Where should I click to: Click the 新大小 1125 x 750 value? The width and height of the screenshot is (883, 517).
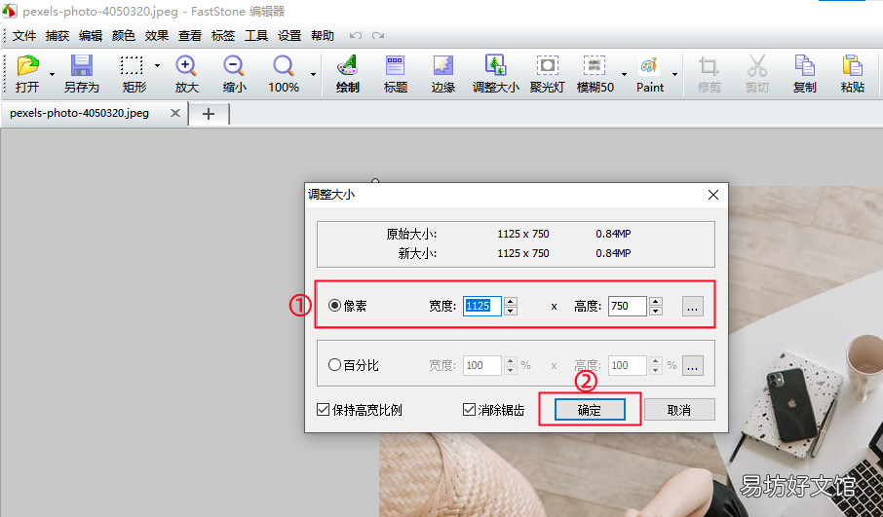(523, 253)
